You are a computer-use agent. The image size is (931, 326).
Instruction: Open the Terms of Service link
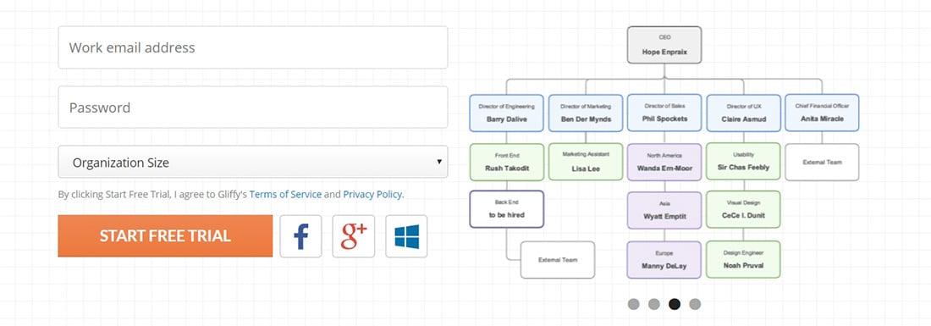tap(285, 194)
